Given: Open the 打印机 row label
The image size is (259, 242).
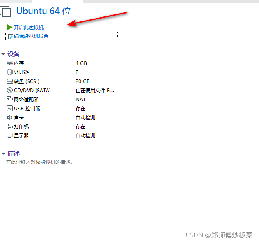Looking at the screenshot, I should point(21,126).
